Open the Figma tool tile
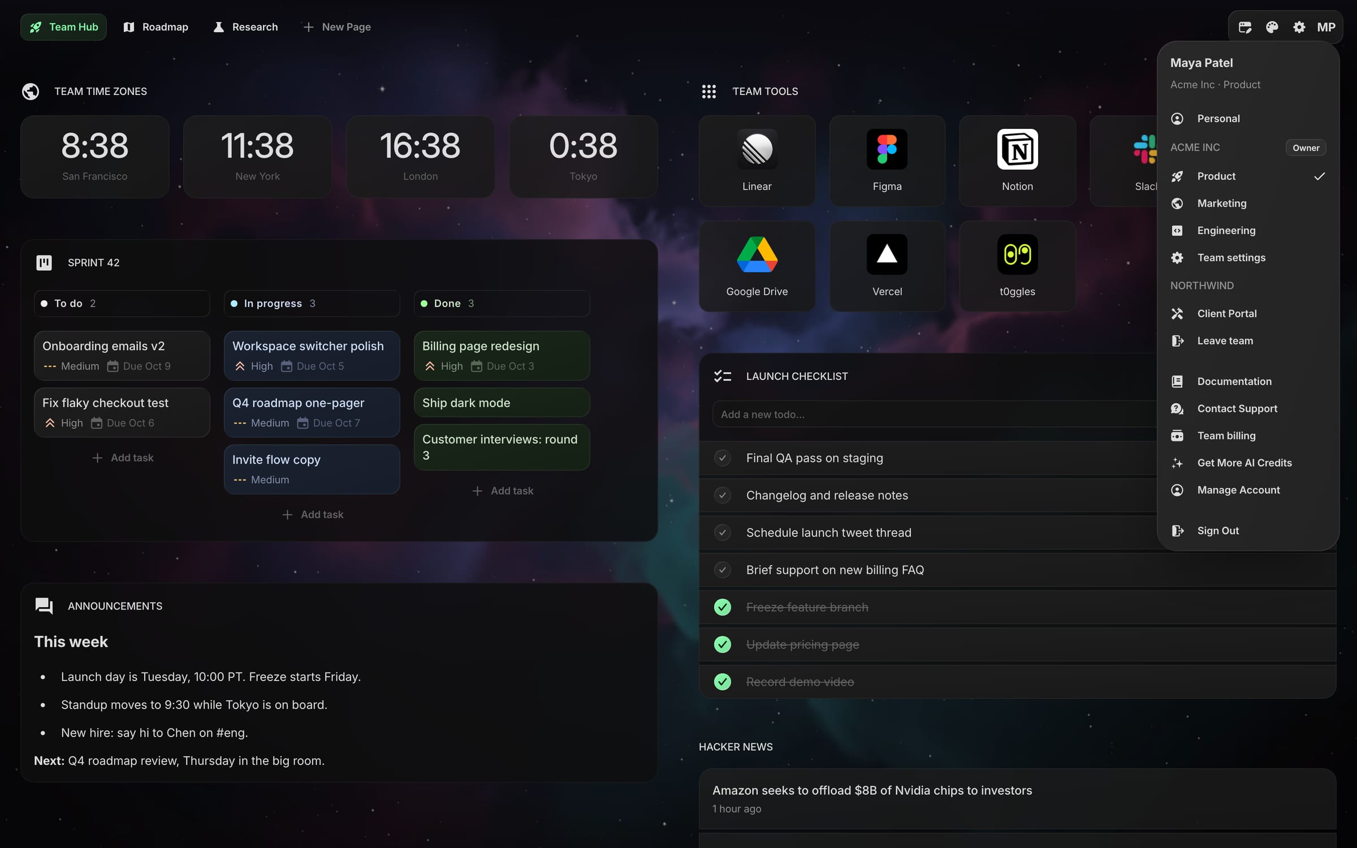 (x=887, y=161)
